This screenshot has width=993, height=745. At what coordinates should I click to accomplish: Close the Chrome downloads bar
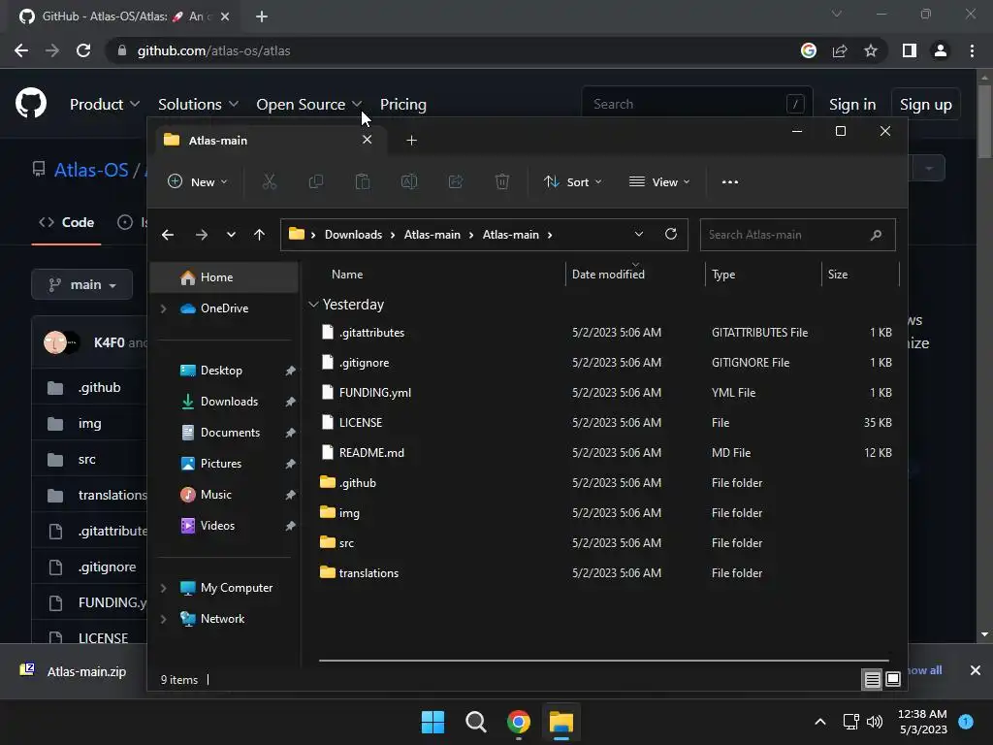[x=976, y=670]
